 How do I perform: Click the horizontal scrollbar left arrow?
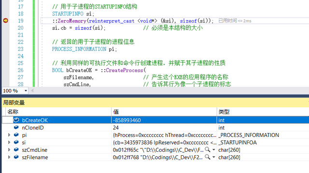tap(32, 91)
